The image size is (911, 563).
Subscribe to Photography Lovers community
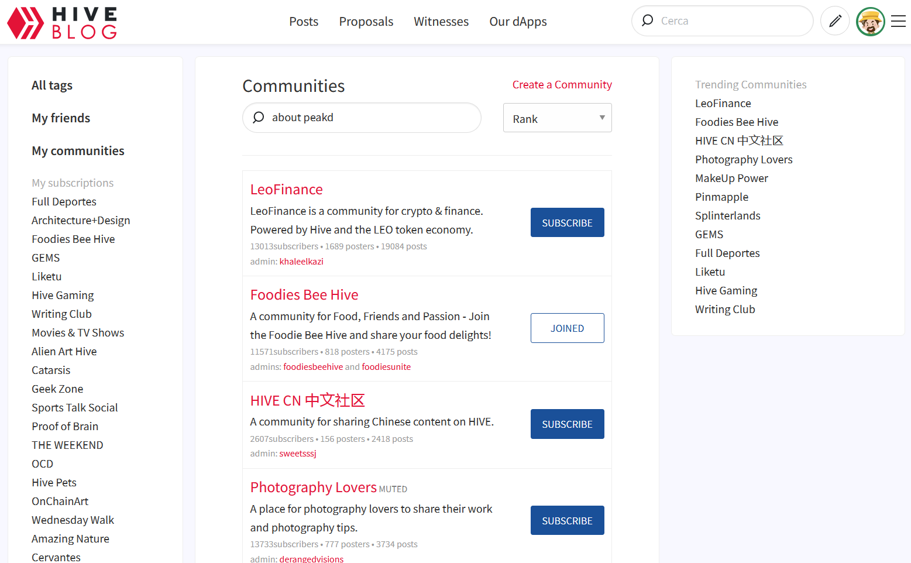[567, 520]
